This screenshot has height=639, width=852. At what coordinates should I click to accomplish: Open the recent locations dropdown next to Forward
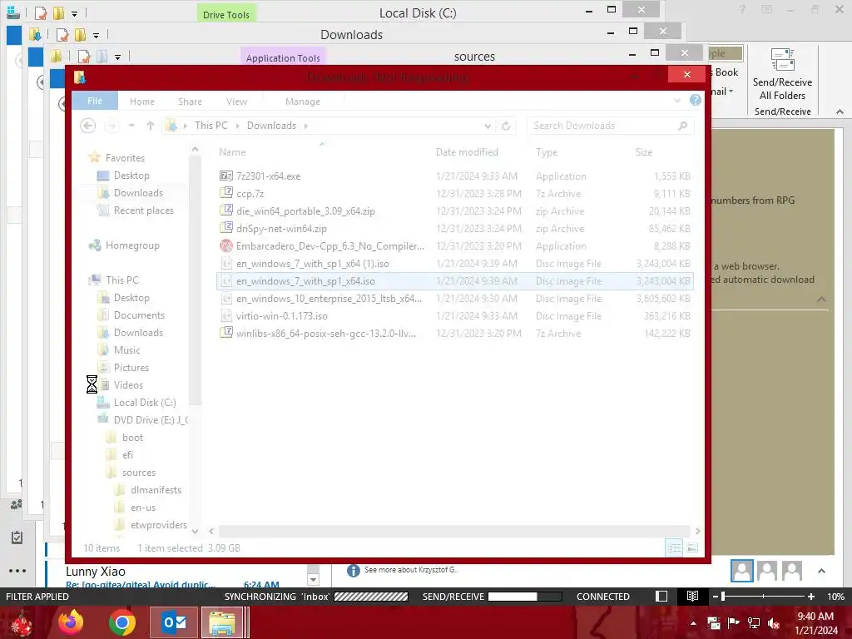(131, 126)
